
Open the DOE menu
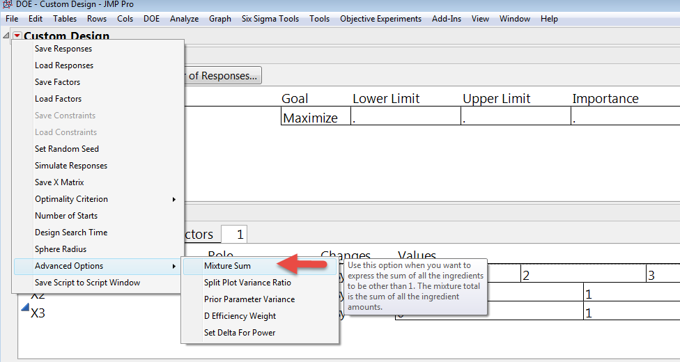[x=151, y=19]
